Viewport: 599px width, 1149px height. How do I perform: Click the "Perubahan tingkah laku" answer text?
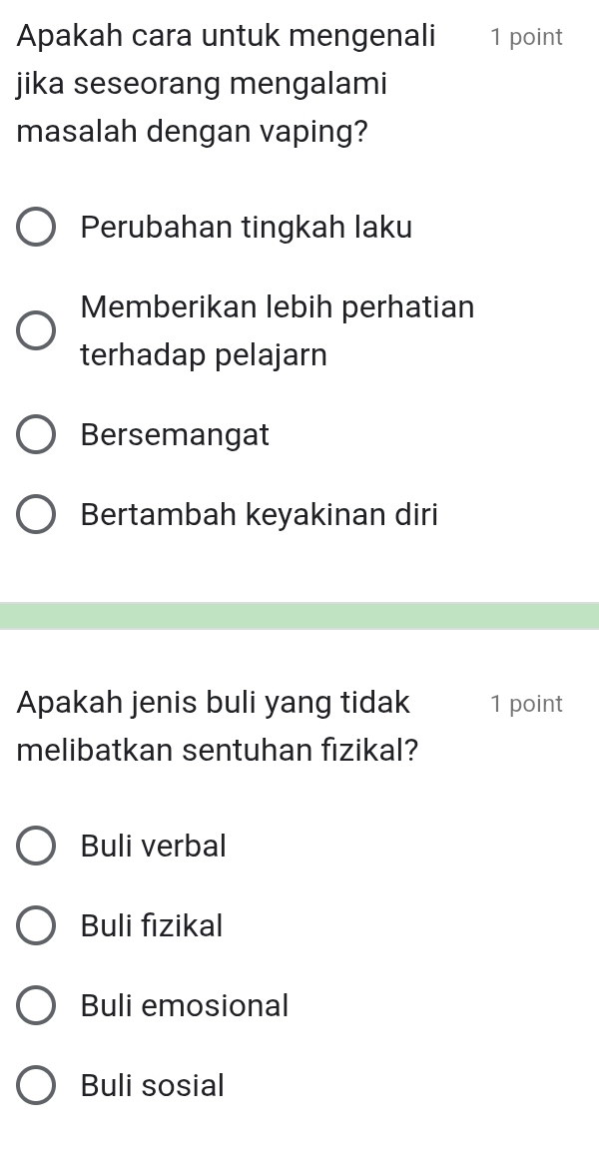247,228
